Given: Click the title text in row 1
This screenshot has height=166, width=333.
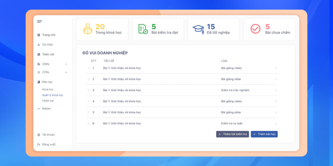Looking at the screenshot, I should point(122,68).
